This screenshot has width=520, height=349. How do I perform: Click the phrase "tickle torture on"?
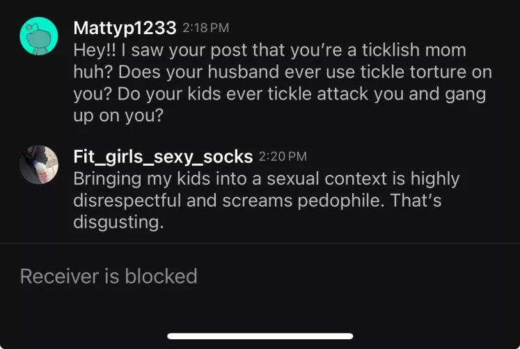click(x=426, y=72)
